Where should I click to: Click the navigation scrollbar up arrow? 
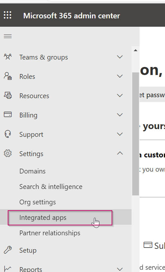tap(135, 50)
